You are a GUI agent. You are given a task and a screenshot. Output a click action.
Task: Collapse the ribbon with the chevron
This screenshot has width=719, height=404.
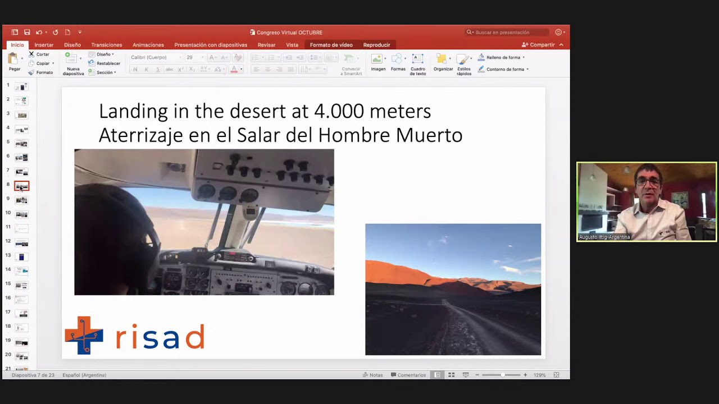(561, 45)
